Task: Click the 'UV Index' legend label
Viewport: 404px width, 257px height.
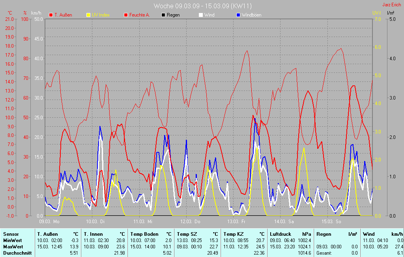Action: pos(101,15)
